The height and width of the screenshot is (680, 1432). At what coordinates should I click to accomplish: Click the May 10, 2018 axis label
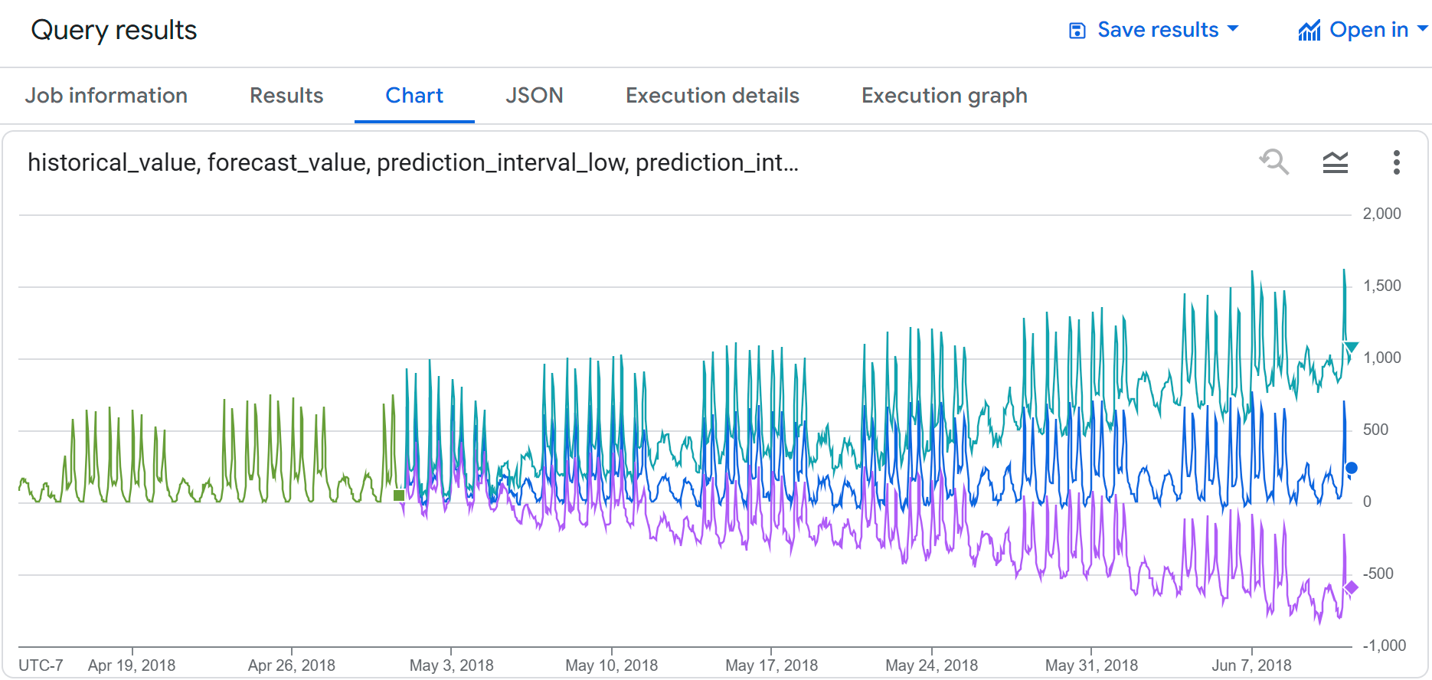(611, 665)
